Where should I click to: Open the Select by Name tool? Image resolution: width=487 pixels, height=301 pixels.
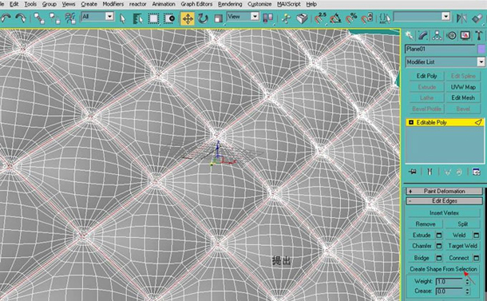[137, 18]
